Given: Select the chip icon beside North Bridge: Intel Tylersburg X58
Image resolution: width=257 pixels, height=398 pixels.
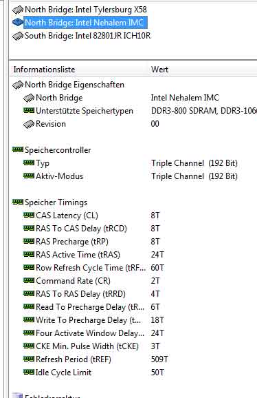Looking at the screenshot, I should [18, 10].
